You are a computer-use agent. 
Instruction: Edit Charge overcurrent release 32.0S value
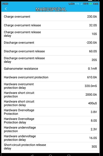click(93, 25)
